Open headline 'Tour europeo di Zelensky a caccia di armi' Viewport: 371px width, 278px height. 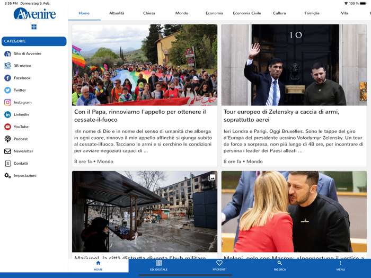click(x=281, y=115)
